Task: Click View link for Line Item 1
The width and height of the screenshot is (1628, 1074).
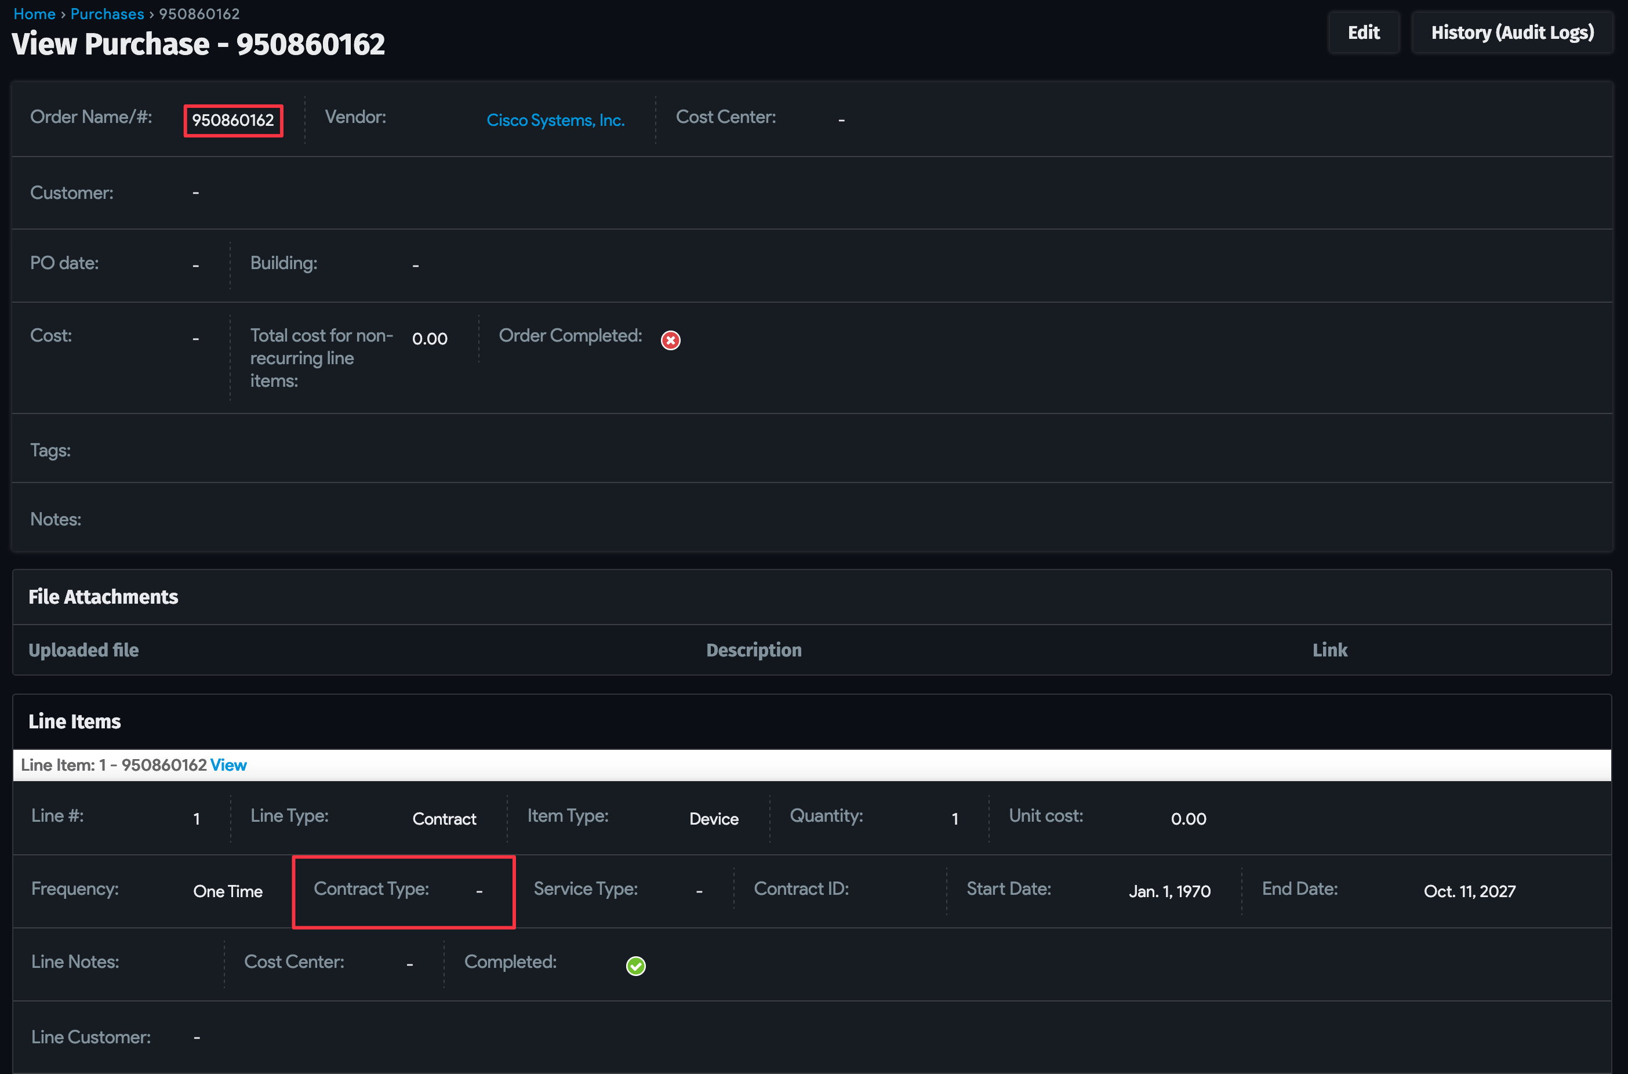Action: pos(228,764)
